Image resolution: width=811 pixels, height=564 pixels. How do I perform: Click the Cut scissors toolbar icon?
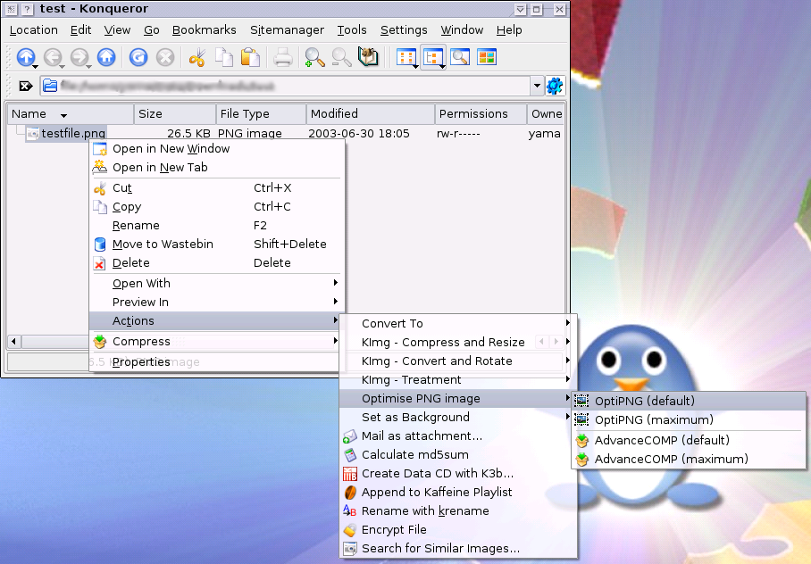[x=197, y=57]
